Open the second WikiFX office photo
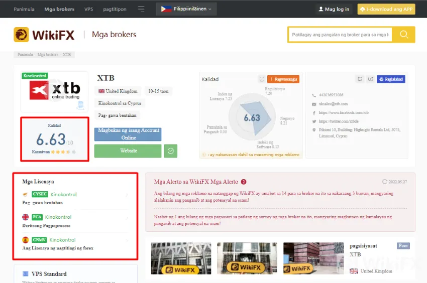 click(247, 258)
